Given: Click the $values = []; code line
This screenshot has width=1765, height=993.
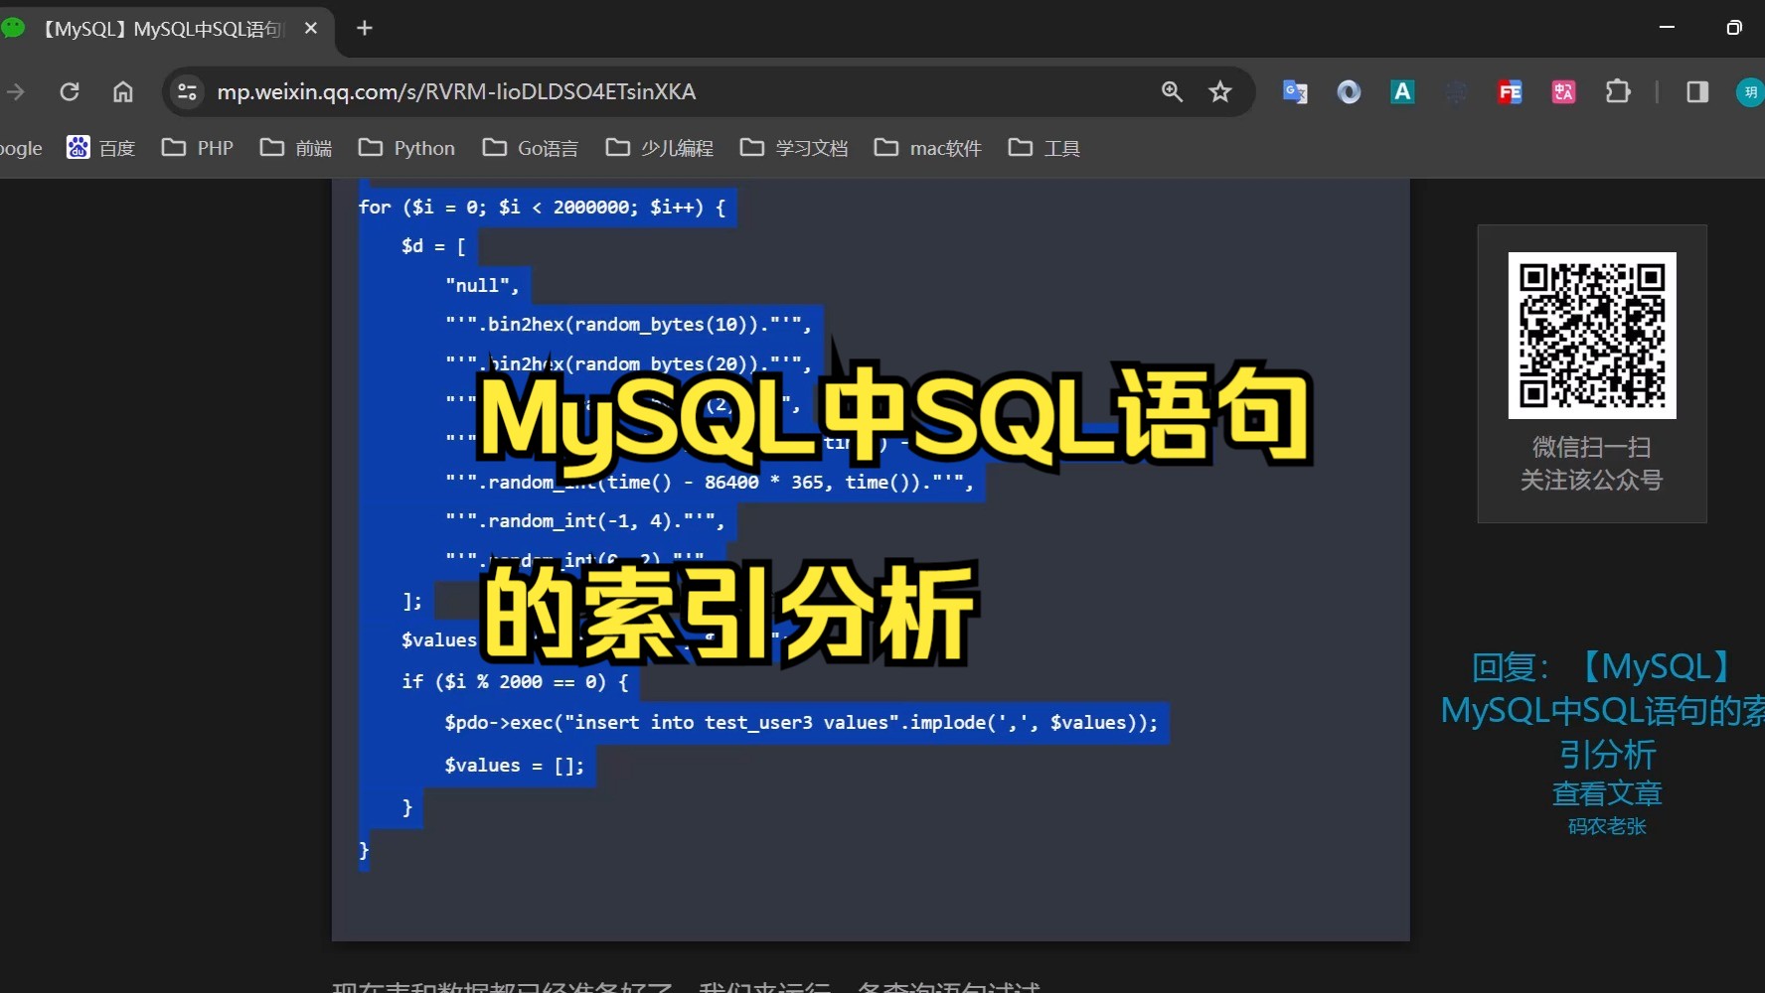Looking at the screenshot, I should (514, 766).
